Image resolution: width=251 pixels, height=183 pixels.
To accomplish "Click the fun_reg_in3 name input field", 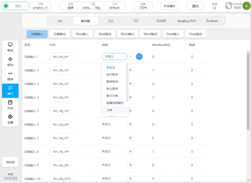I will click(x=61, y=84).
